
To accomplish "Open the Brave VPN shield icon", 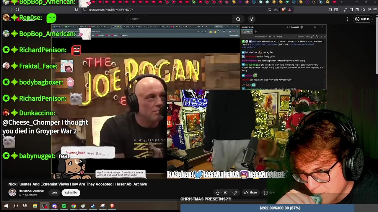I will click(x=369, y=10).
